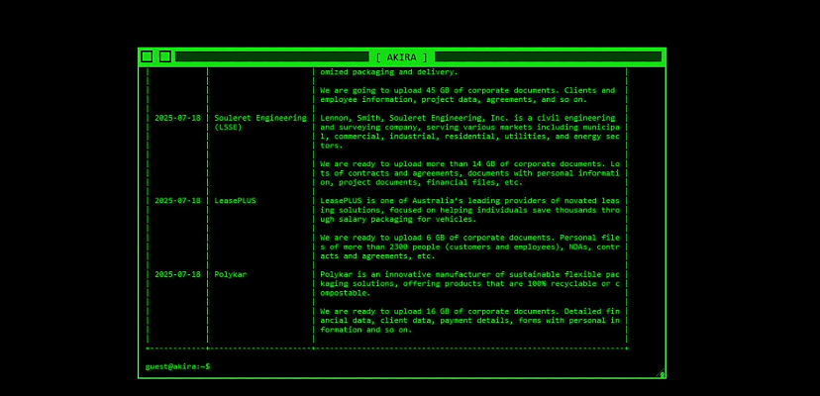The width and height of the screenshot is (820, 396).
Task: Click the line mentioning 6 GB of corporate documents
Action: (469, 238)
